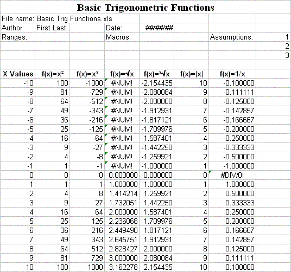
Task: Select the X Values column header
Action: (x=17, y=74)
